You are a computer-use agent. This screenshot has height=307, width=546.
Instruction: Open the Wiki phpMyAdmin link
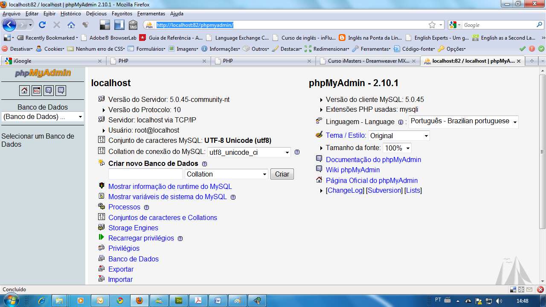click(x=353, y=170)
